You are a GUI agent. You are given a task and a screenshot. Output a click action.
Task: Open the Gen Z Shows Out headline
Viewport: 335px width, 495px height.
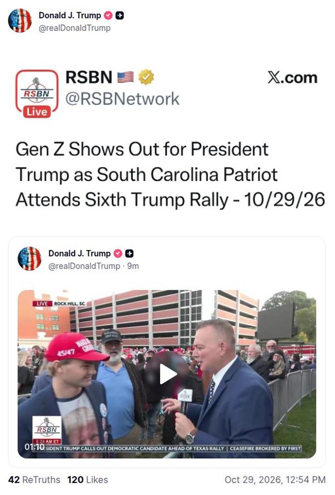coord(170,175)
